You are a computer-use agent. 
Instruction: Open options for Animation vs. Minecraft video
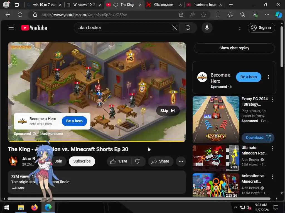pyautogui.click(x=273, y=177)
